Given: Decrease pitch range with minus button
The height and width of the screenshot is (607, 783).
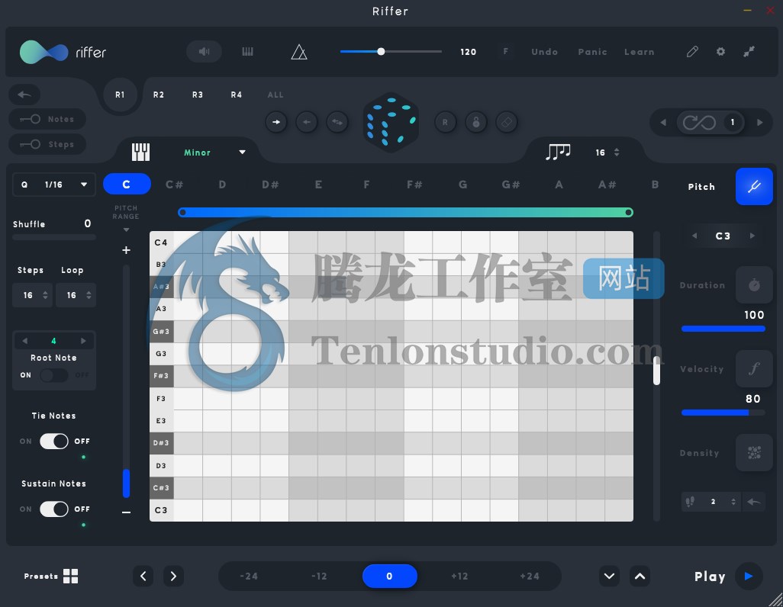Looking at the screenshot, I should (127, 512).
